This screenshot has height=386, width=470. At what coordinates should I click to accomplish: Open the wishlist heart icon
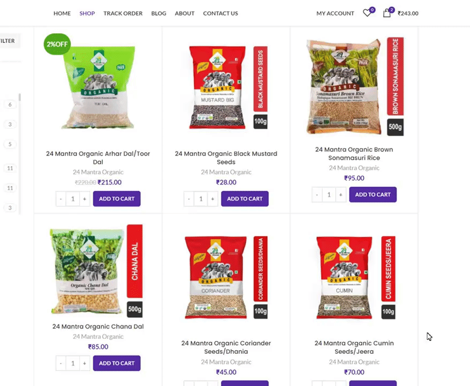[x=367, y=13]
